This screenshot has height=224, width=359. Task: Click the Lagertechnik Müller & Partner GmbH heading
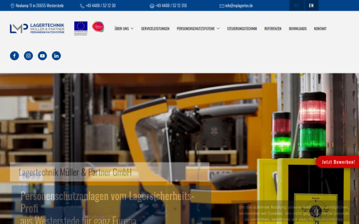pyautogui.click(x=75, y=172)
